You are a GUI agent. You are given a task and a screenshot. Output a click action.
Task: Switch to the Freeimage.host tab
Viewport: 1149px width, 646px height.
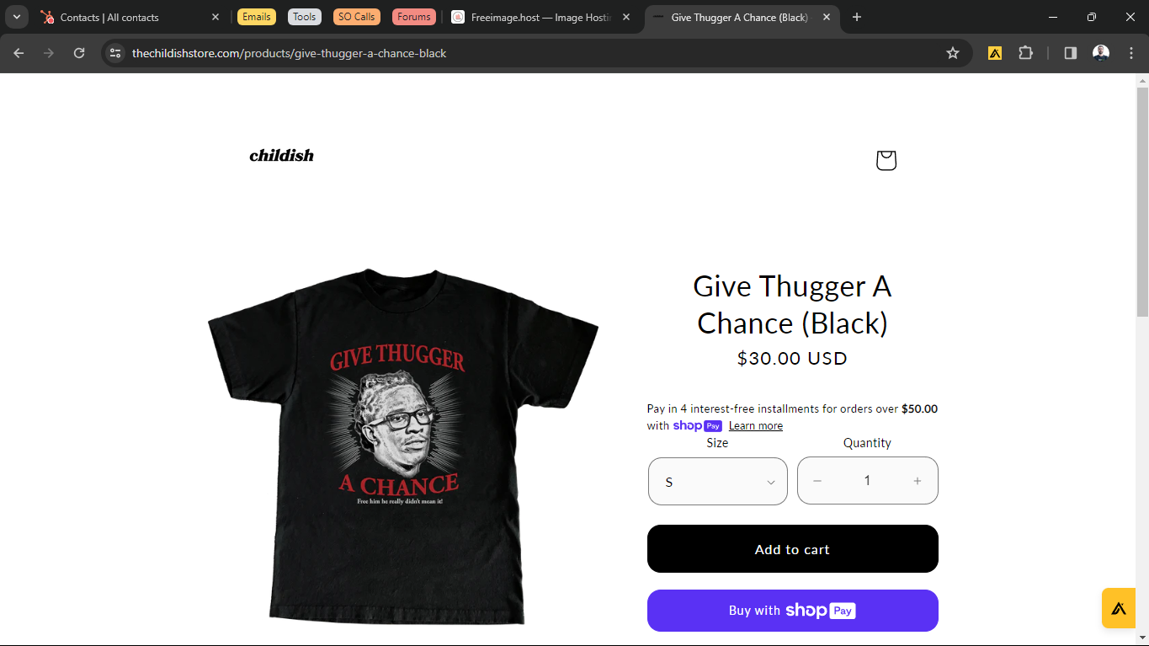[x=543, y=17]
